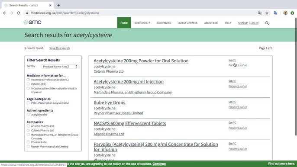
Task: Open the HELP navigation item
Action: tap(228, 23)
